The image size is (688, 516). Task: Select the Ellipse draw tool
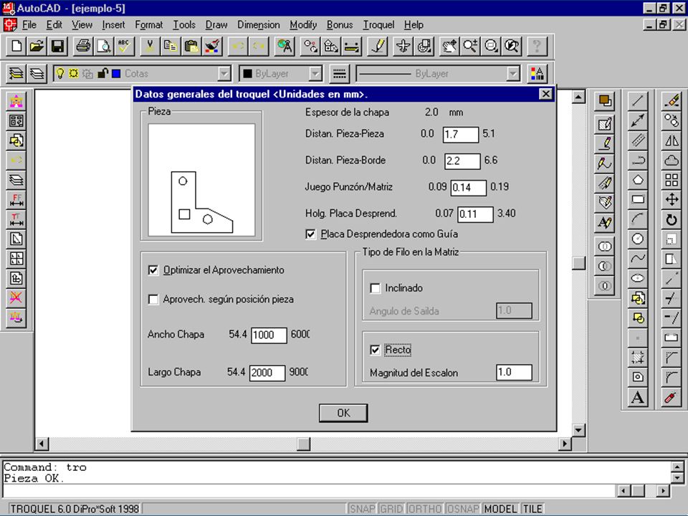tap(638, 278)
